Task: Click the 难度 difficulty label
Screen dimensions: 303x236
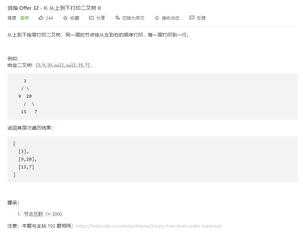Action: (12, 18)
